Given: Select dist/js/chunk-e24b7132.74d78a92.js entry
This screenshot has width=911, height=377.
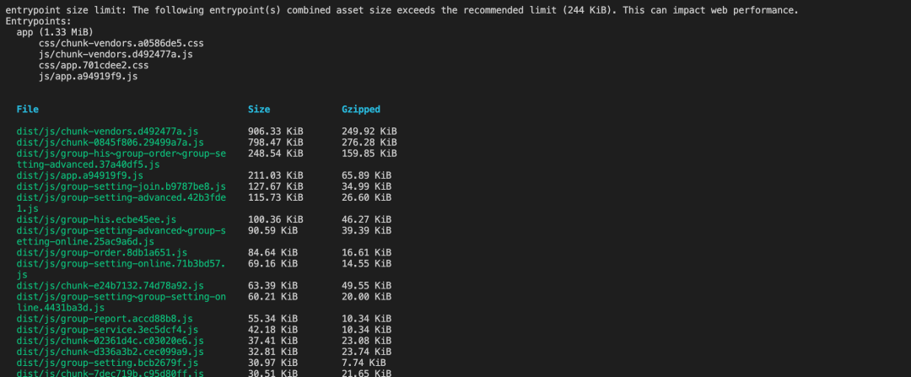Looking at the screenshot, I should (110, 286).
